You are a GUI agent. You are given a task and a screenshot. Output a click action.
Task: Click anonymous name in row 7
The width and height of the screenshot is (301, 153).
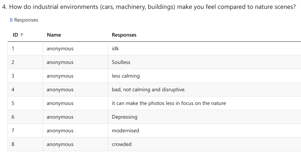(60, 131)
